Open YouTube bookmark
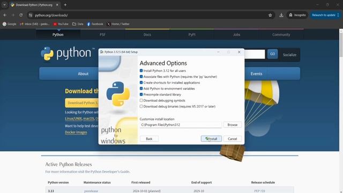 point(61,24)
